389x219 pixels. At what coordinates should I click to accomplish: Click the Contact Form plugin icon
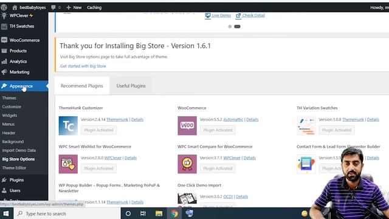[306, 164]
